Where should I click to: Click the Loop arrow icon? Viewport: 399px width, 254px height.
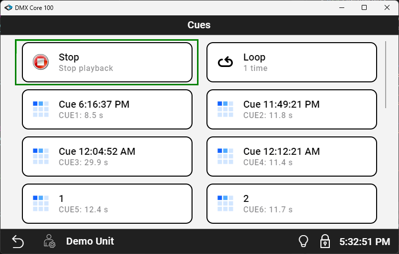[x=225, y=62]
